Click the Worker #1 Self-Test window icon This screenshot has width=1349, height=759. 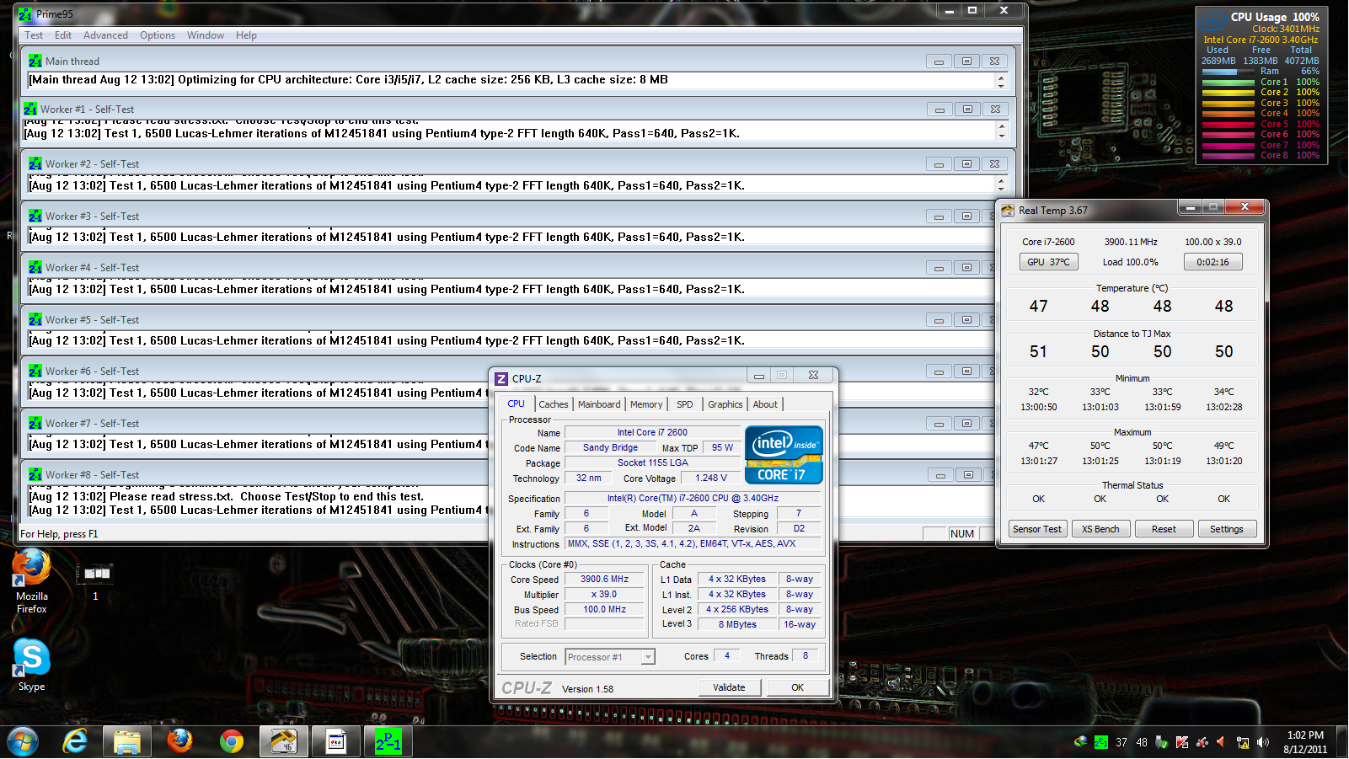pyautogui.click(x=30, y=110)
